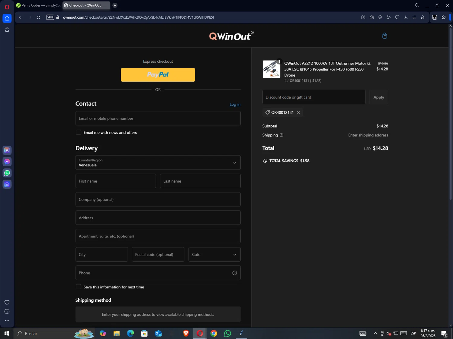453x339 pixels.
Task: Add page to bookmarks with the heart icon
Action: pos(397,17)
